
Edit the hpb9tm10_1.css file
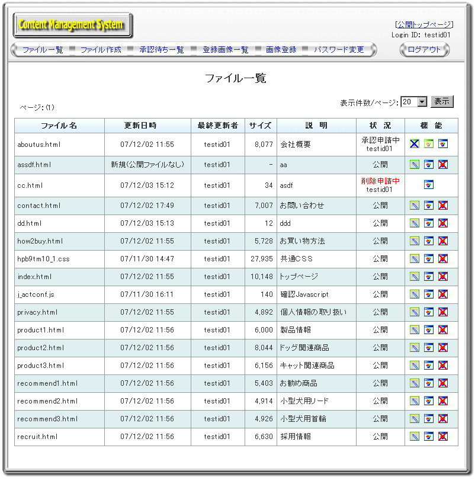415,259
